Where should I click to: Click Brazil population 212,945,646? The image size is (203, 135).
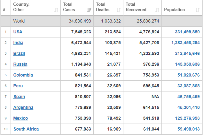point(187,53)
